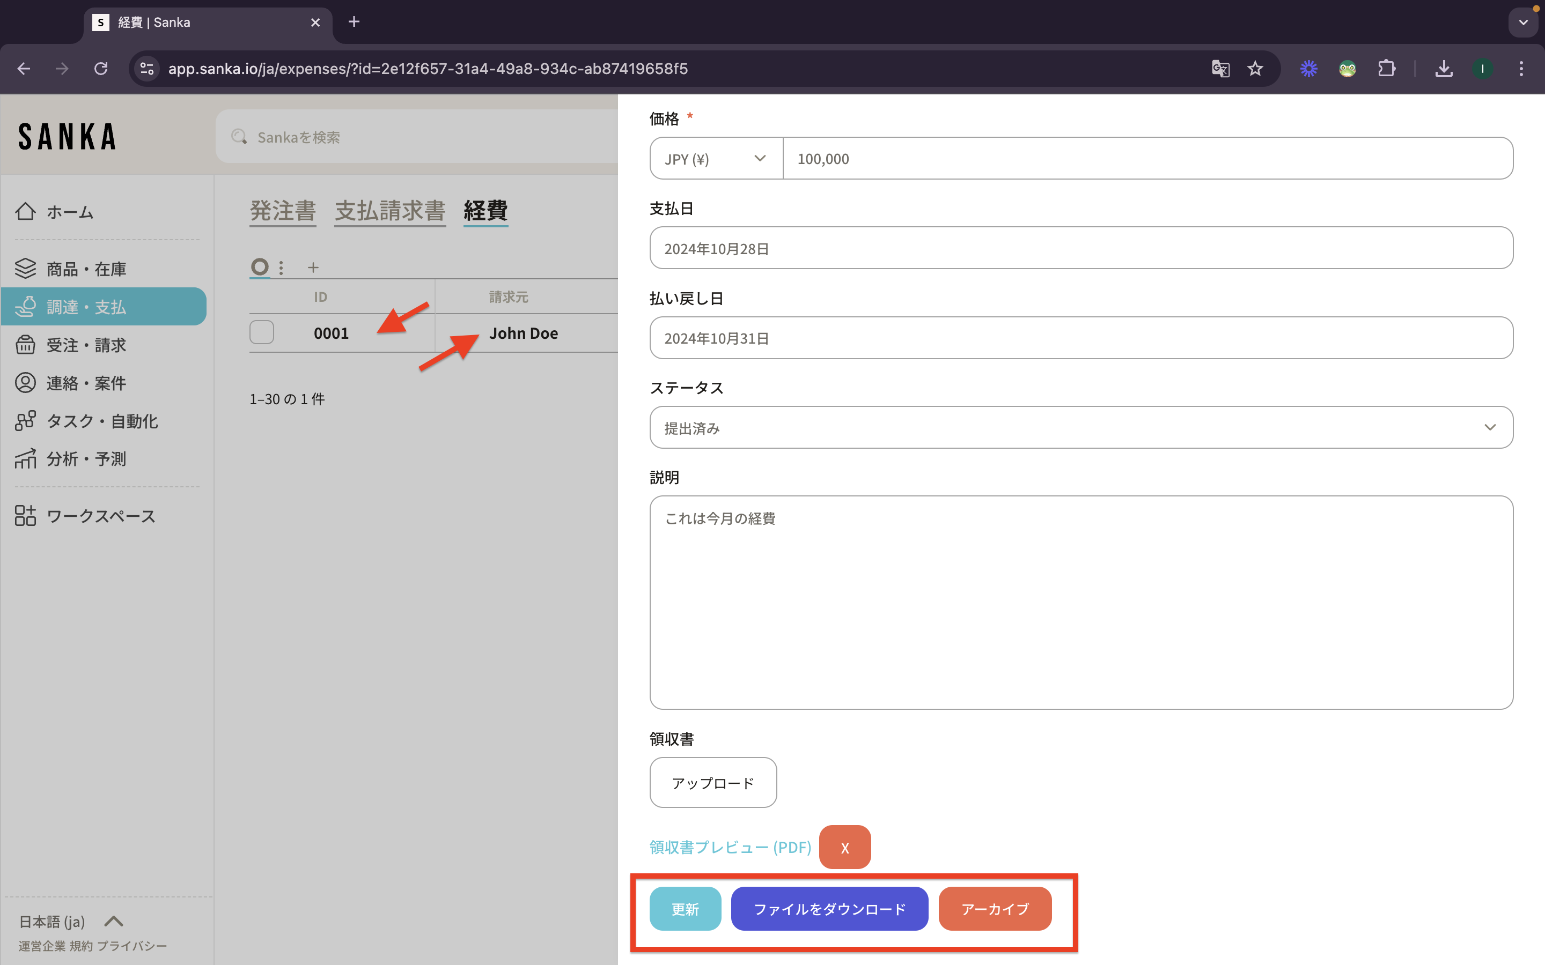Open Products & Inventory layers icon
The image size is (1545, 965).
coord(26,269)
